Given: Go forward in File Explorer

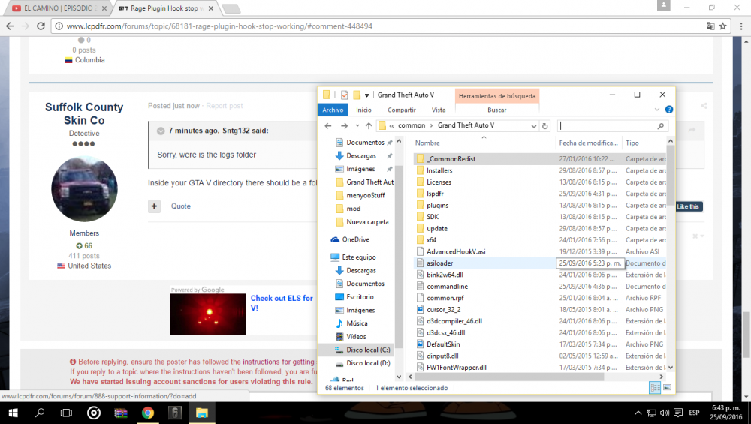Looking at the screenshot, I should point(345,126).
